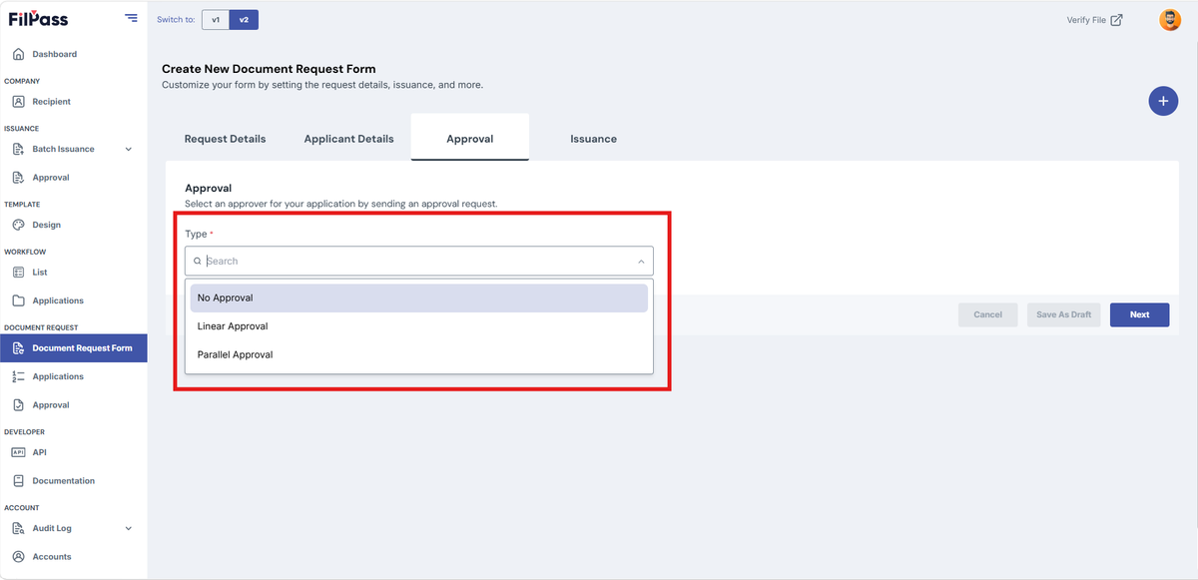The height and width of the screenshot is (580, 1198).
Task: Open the user profile avatar
Action: [x=1170, y=20]
